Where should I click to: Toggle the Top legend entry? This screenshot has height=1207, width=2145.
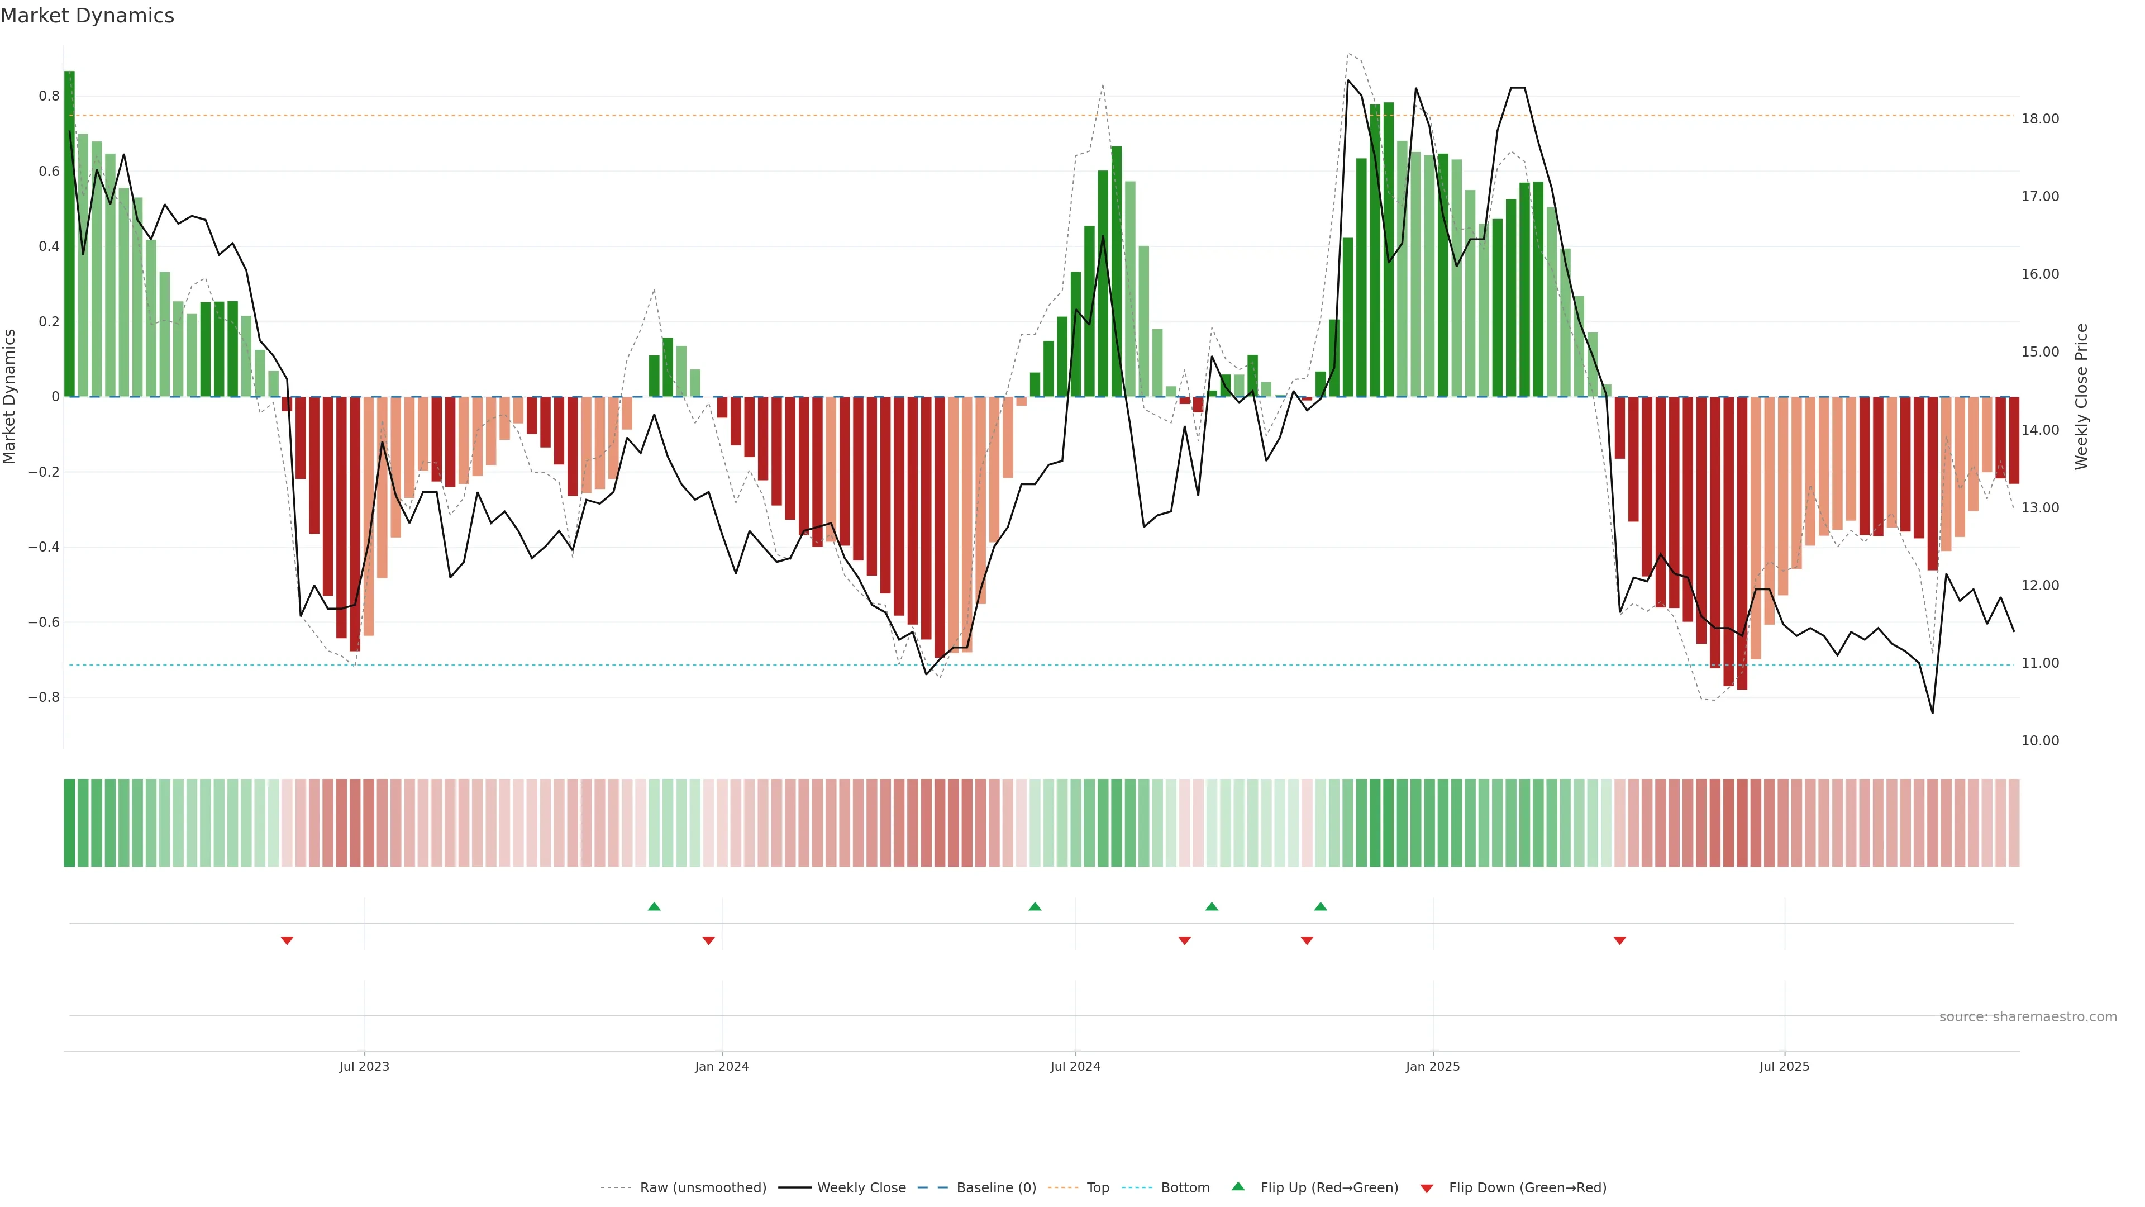click(x=1098, y=1188)
